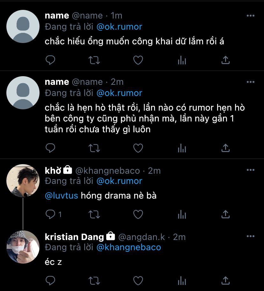The height and width of the screenshot is (291, 264).
Task: Open reply thread with 1 comment on khờ's tweet
Action: (x=53, y=214)
